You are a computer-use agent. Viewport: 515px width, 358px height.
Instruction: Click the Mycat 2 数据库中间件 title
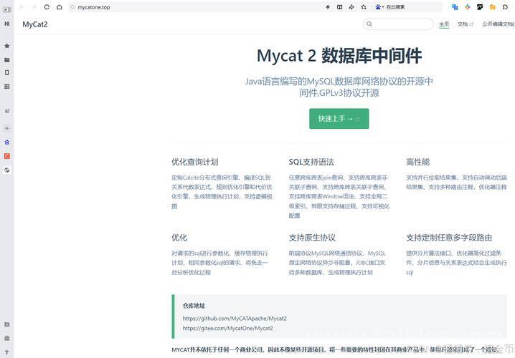(x=339, y=55)
